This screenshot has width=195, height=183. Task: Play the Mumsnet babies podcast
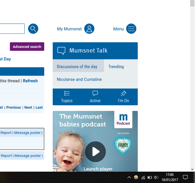click(95, 152)
